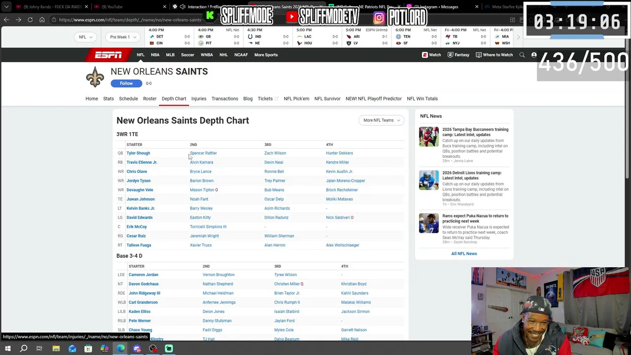Open the Blog tab
Viewport: 631px width, 355px height.
point(248,99)
